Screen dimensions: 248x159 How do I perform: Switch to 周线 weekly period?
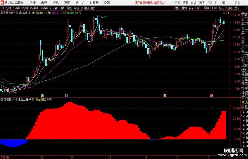(x=69, y=8)
